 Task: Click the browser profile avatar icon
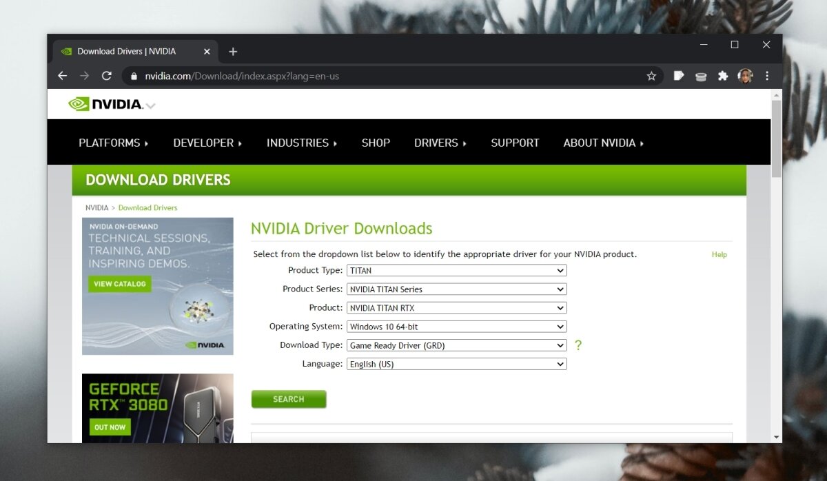click(745, 76)
